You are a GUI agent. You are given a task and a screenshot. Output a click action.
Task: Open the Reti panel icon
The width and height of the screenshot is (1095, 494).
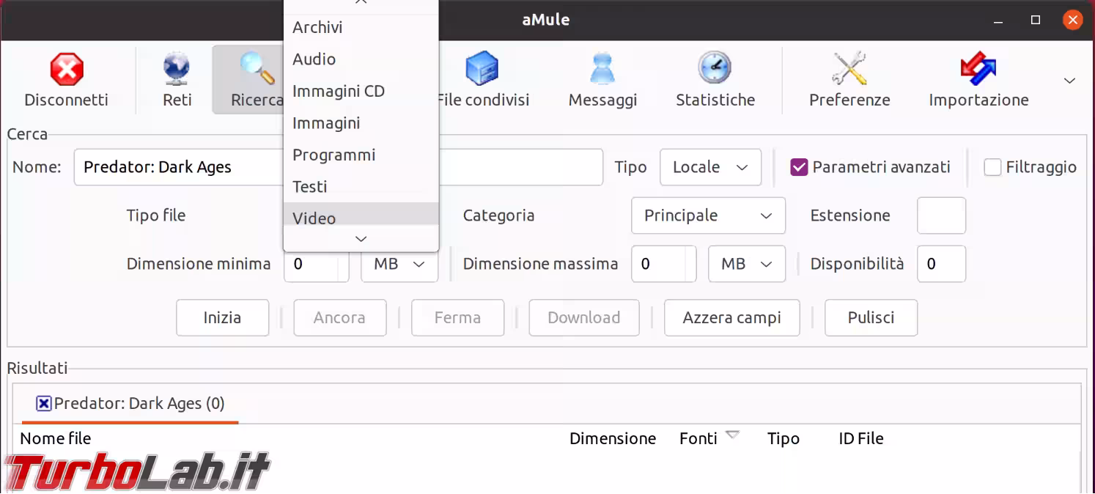[x=177, y=70]
